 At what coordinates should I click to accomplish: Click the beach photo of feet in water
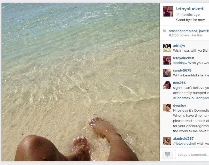click(80, 82)
